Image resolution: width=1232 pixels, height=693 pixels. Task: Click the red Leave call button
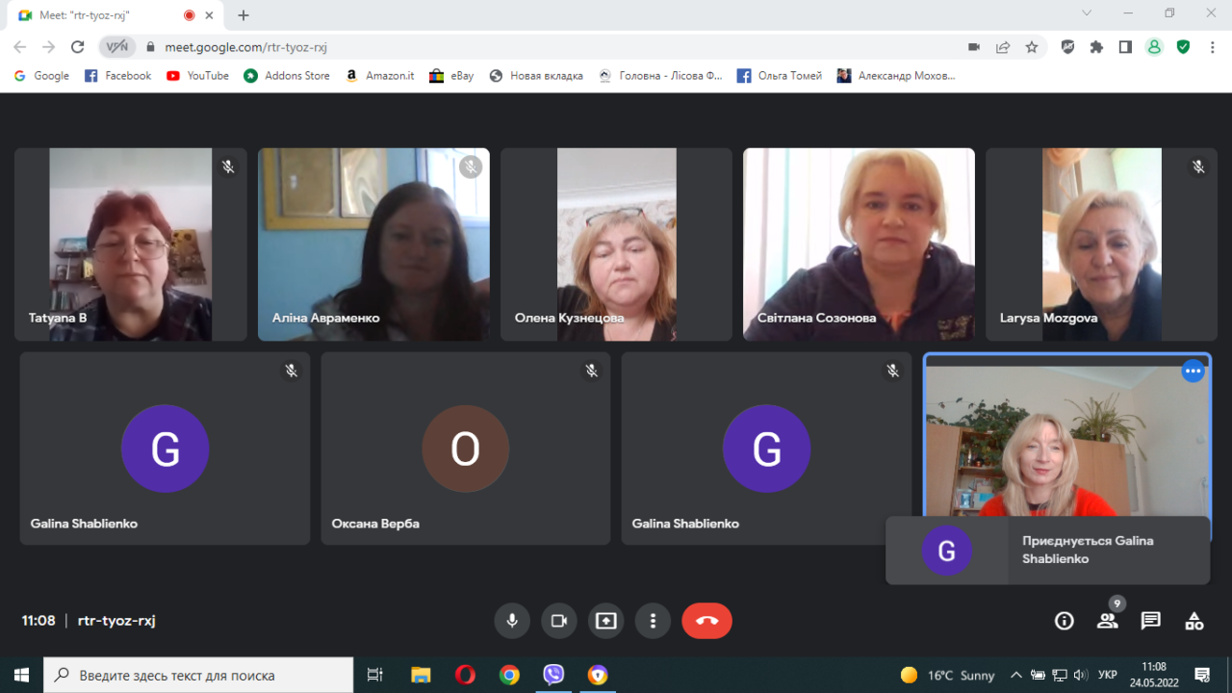(x=707, y=621)
